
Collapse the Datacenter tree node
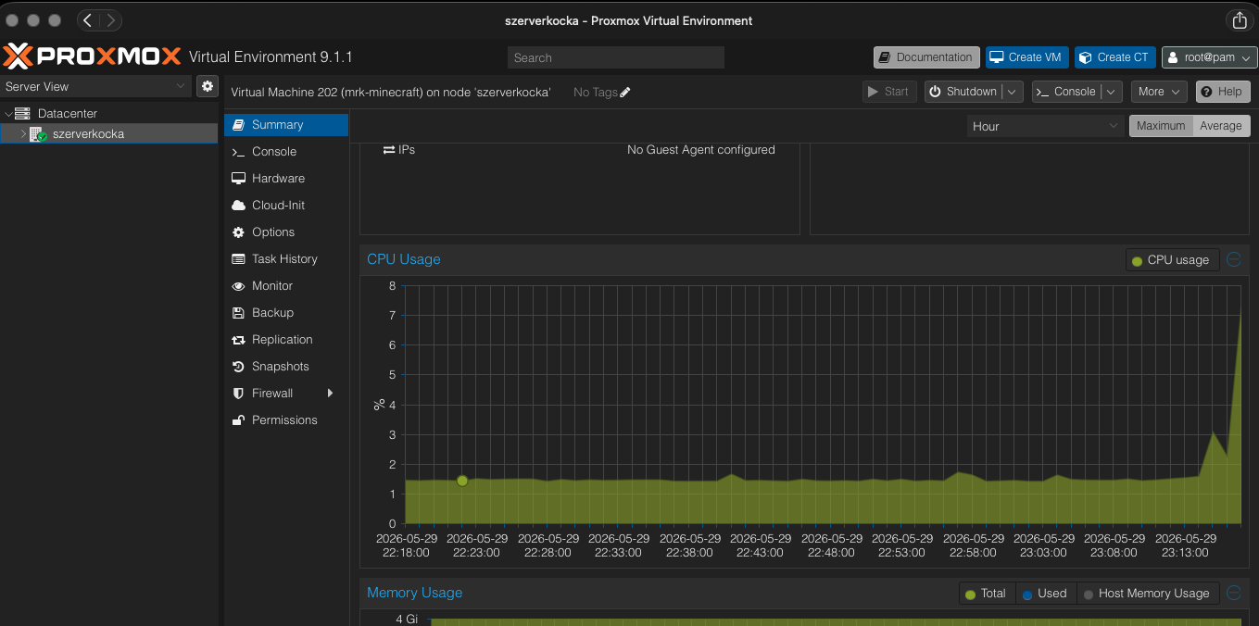pos(8,113)
